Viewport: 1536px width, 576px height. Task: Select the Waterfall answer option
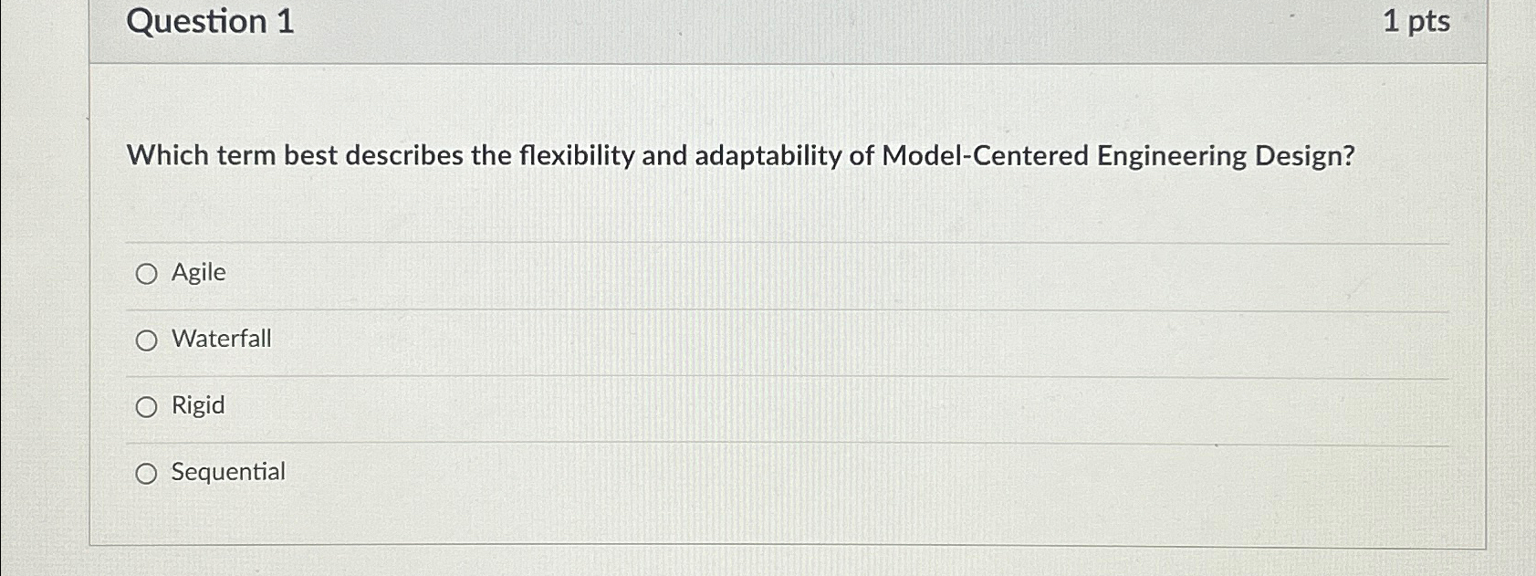[x=146, y=339]
